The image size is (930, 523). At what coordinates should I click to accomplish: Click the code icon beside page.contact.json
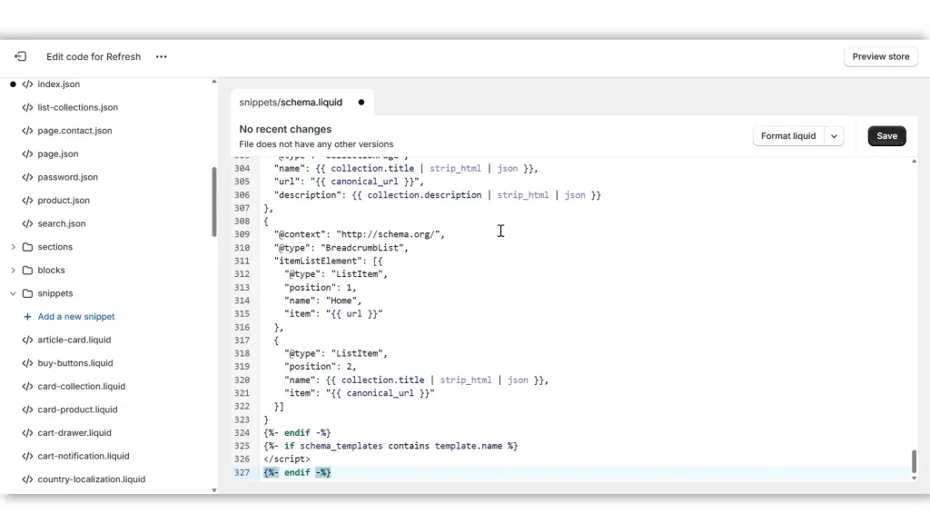(x=27, y=131)
